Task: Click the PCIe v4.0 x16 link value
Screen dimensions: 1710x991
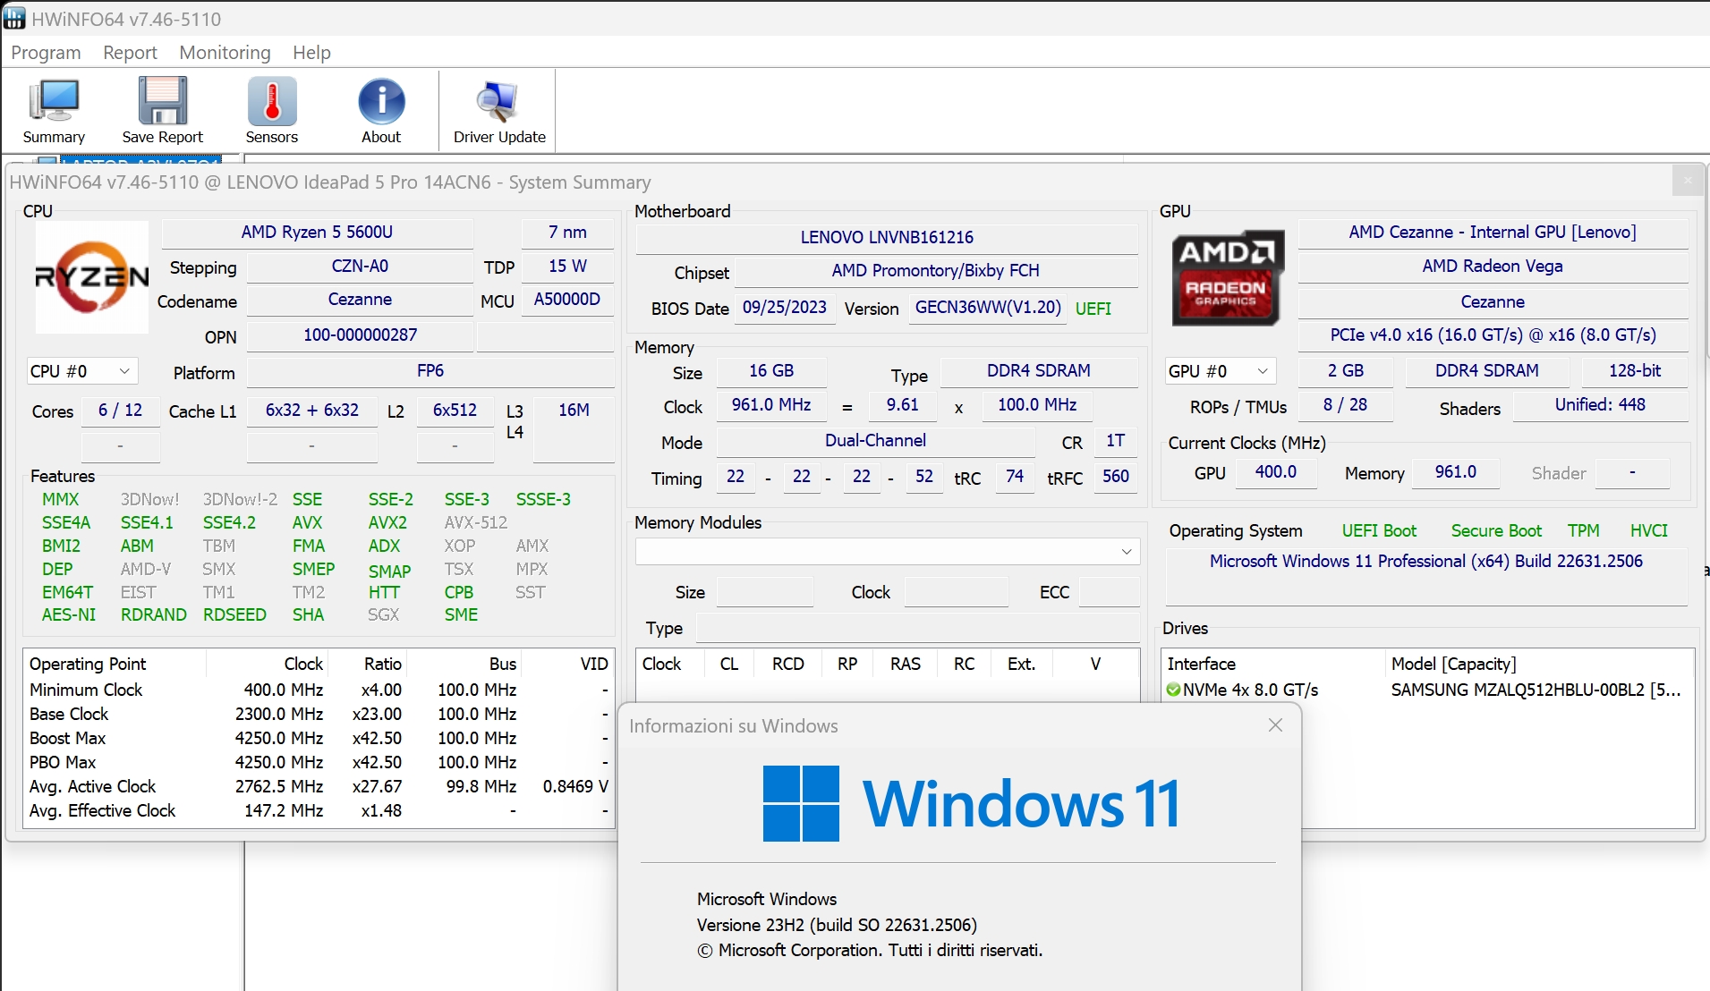Action: coord(1493,335)
